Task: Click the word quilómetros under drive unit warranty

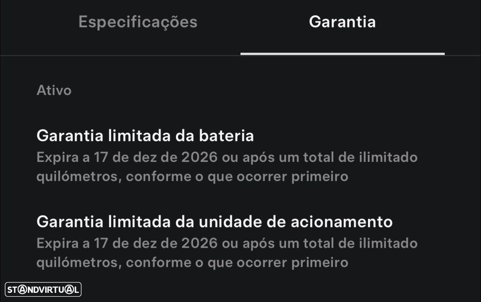Action: tap(79, 263)
